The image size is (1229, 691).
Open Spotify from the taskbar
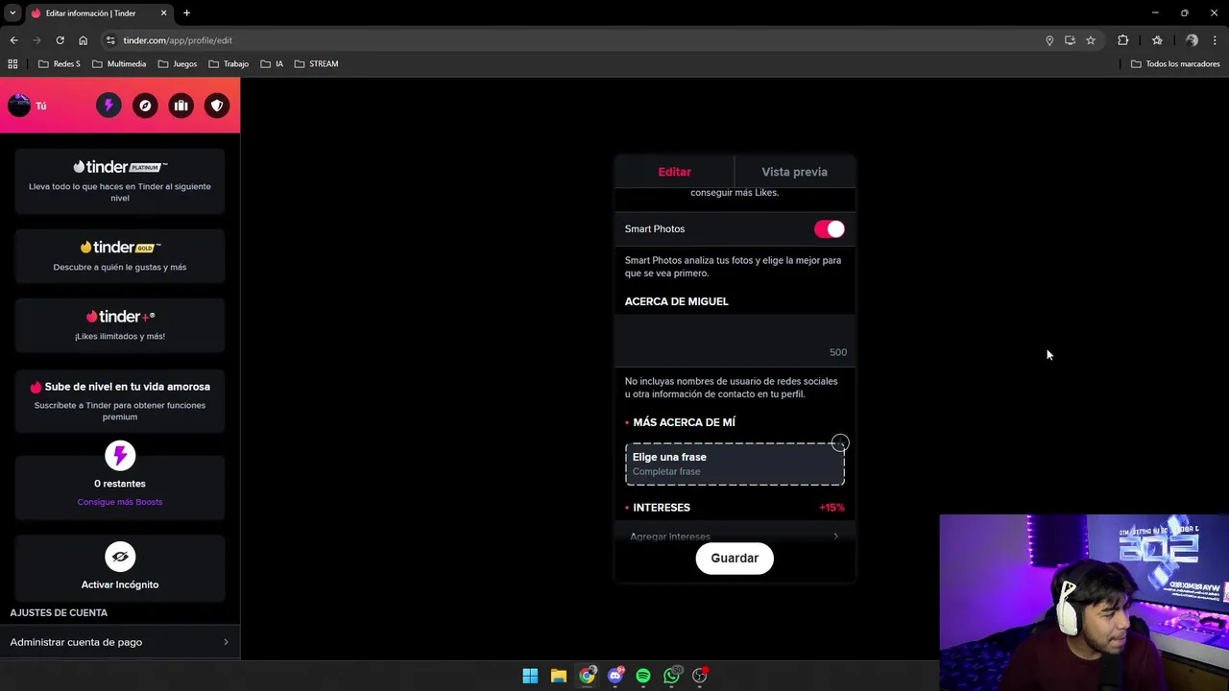pyautogui.click(x=643, y=676)
